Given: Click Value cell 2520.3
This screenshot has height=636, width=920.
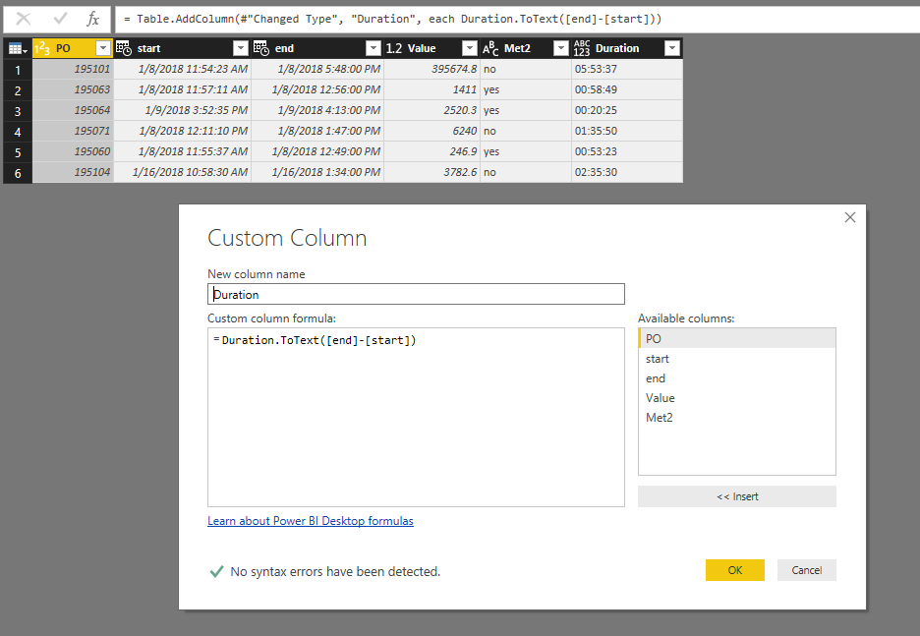Looking at the screenshot, I should point(431,110).
